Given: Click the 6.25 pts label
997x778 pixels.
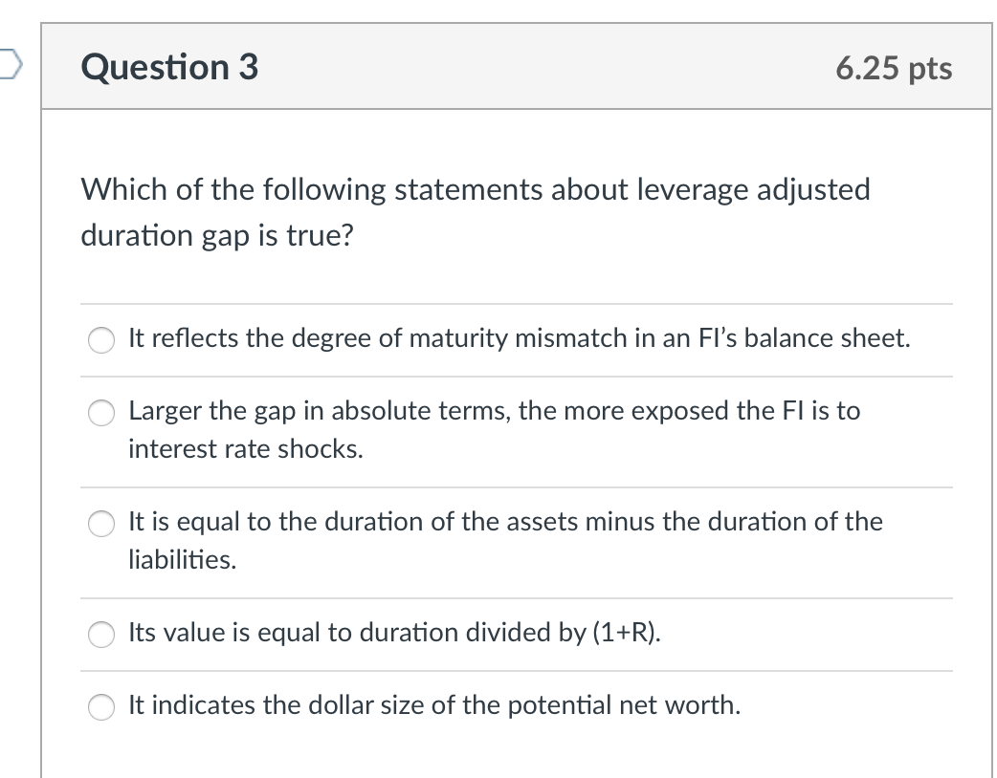Looking at the screenshot, I should point(892,67).
